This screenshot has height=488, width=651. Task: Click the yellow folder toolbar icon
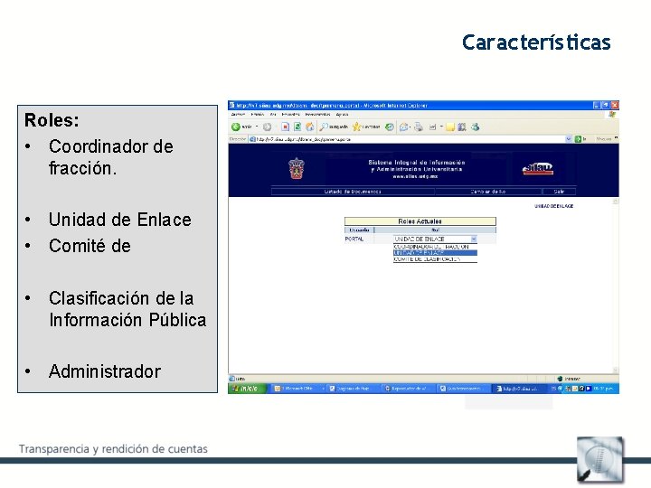pos(450,127)
